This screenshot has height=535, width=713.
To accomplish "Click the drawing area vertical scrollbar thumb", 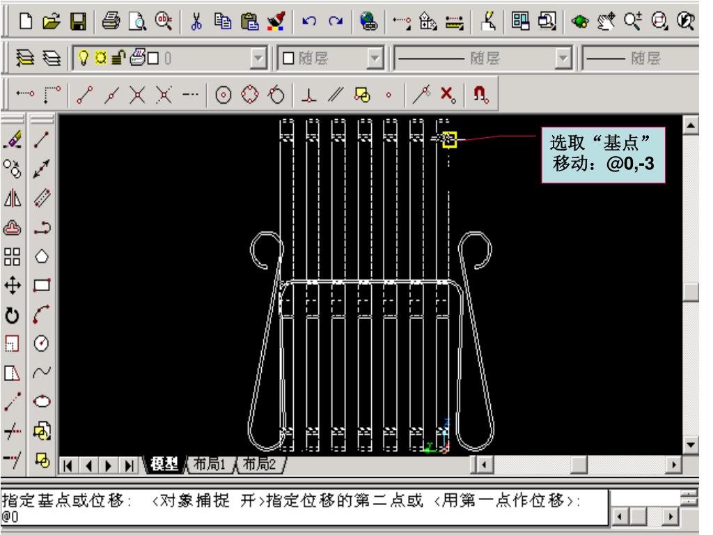I will [x=690, y=293].
